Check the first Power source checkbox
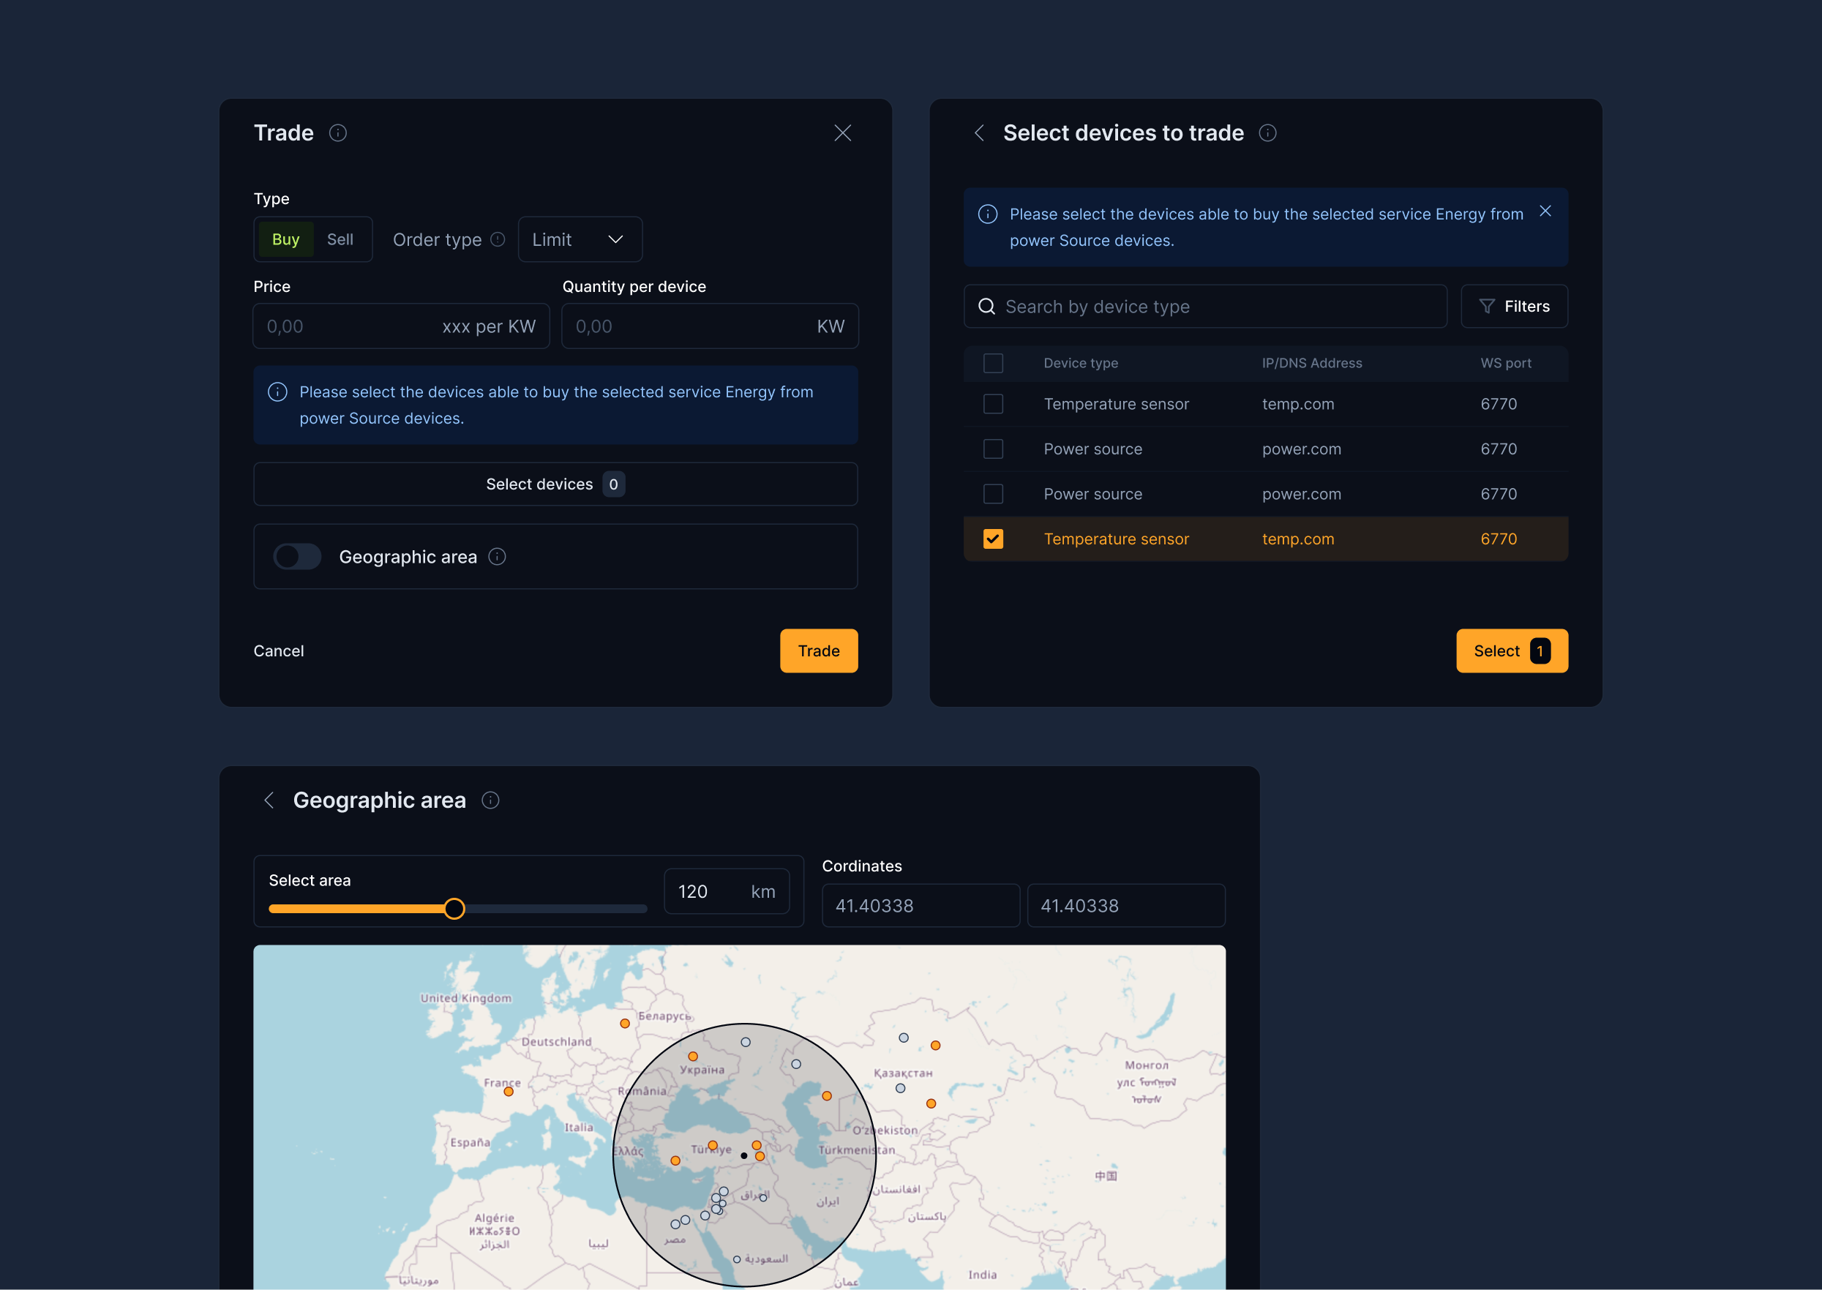The width and height of the screenshot is (1822, 1290). point(993,449)
